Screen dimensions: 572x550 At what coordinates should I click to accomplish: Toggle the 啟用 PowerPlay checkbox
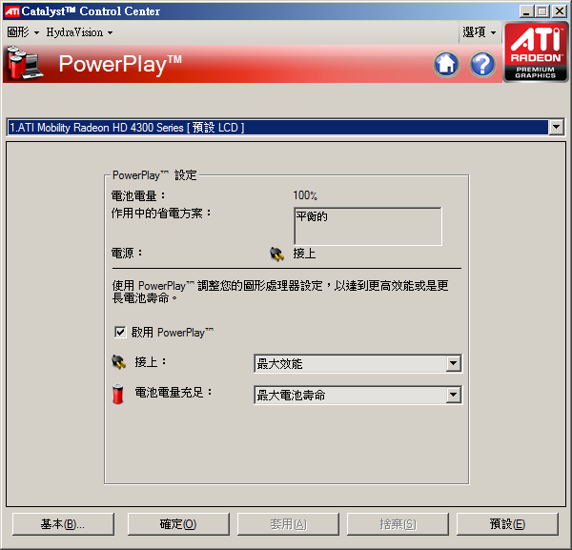click(x=120, y=333)
